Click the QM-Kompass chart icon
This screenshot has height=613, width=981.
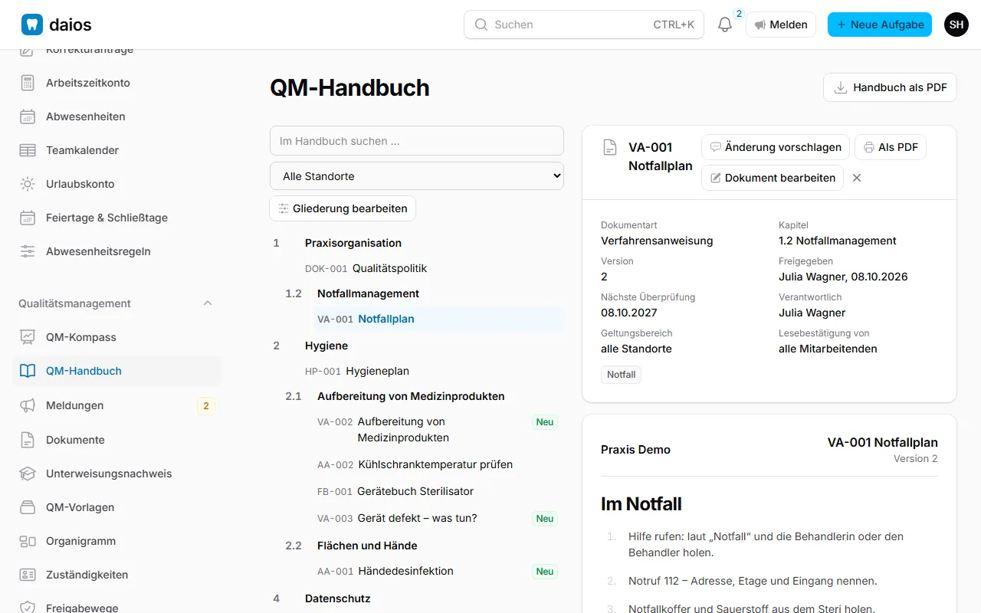point(28,337)
